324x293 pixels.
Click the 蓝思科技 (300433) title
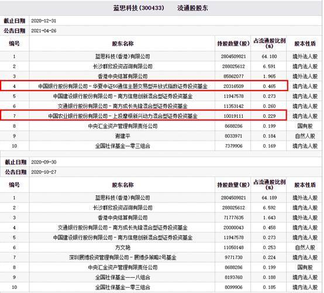(x=139, y=8)
